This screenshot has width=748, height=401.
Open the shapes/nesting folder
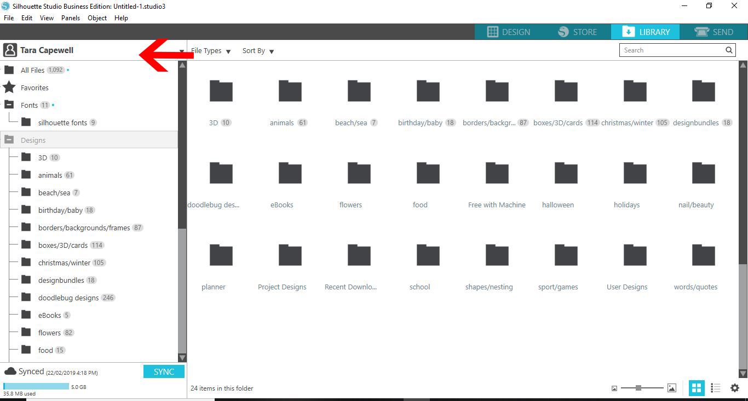click(x=497, y=255)
